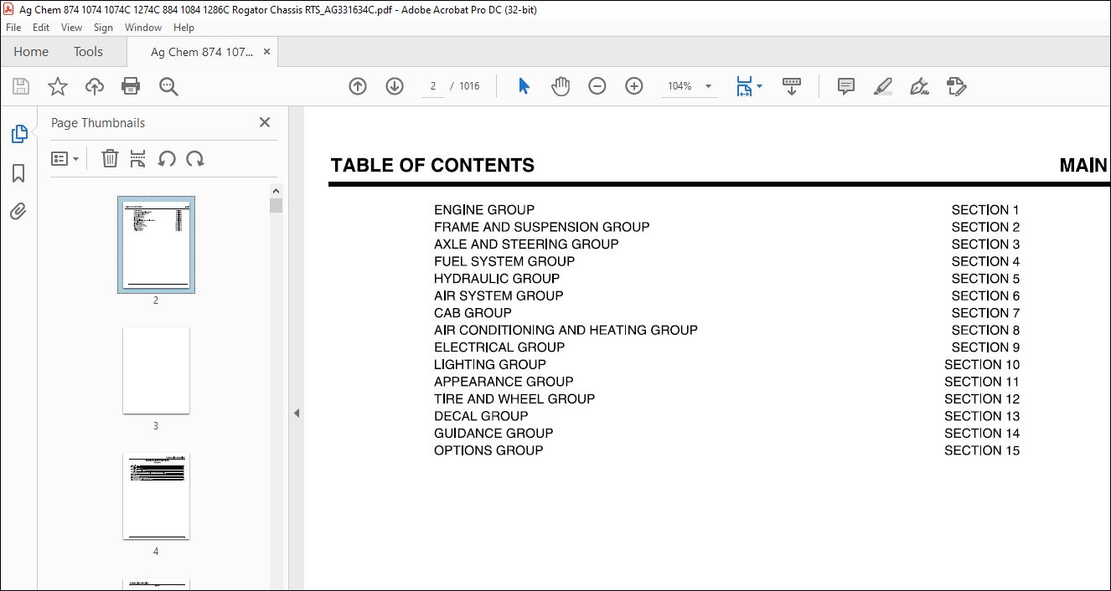The height and width of the screenshot is (591, 1111).
Task: Select blank page 3 thumbnail
Action: pos(156,370)
